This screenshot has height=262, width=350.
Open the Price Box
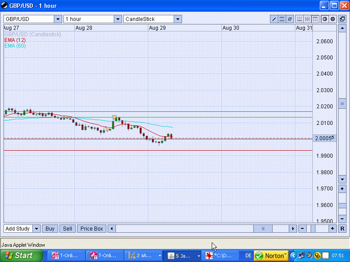tap(91, 228)
